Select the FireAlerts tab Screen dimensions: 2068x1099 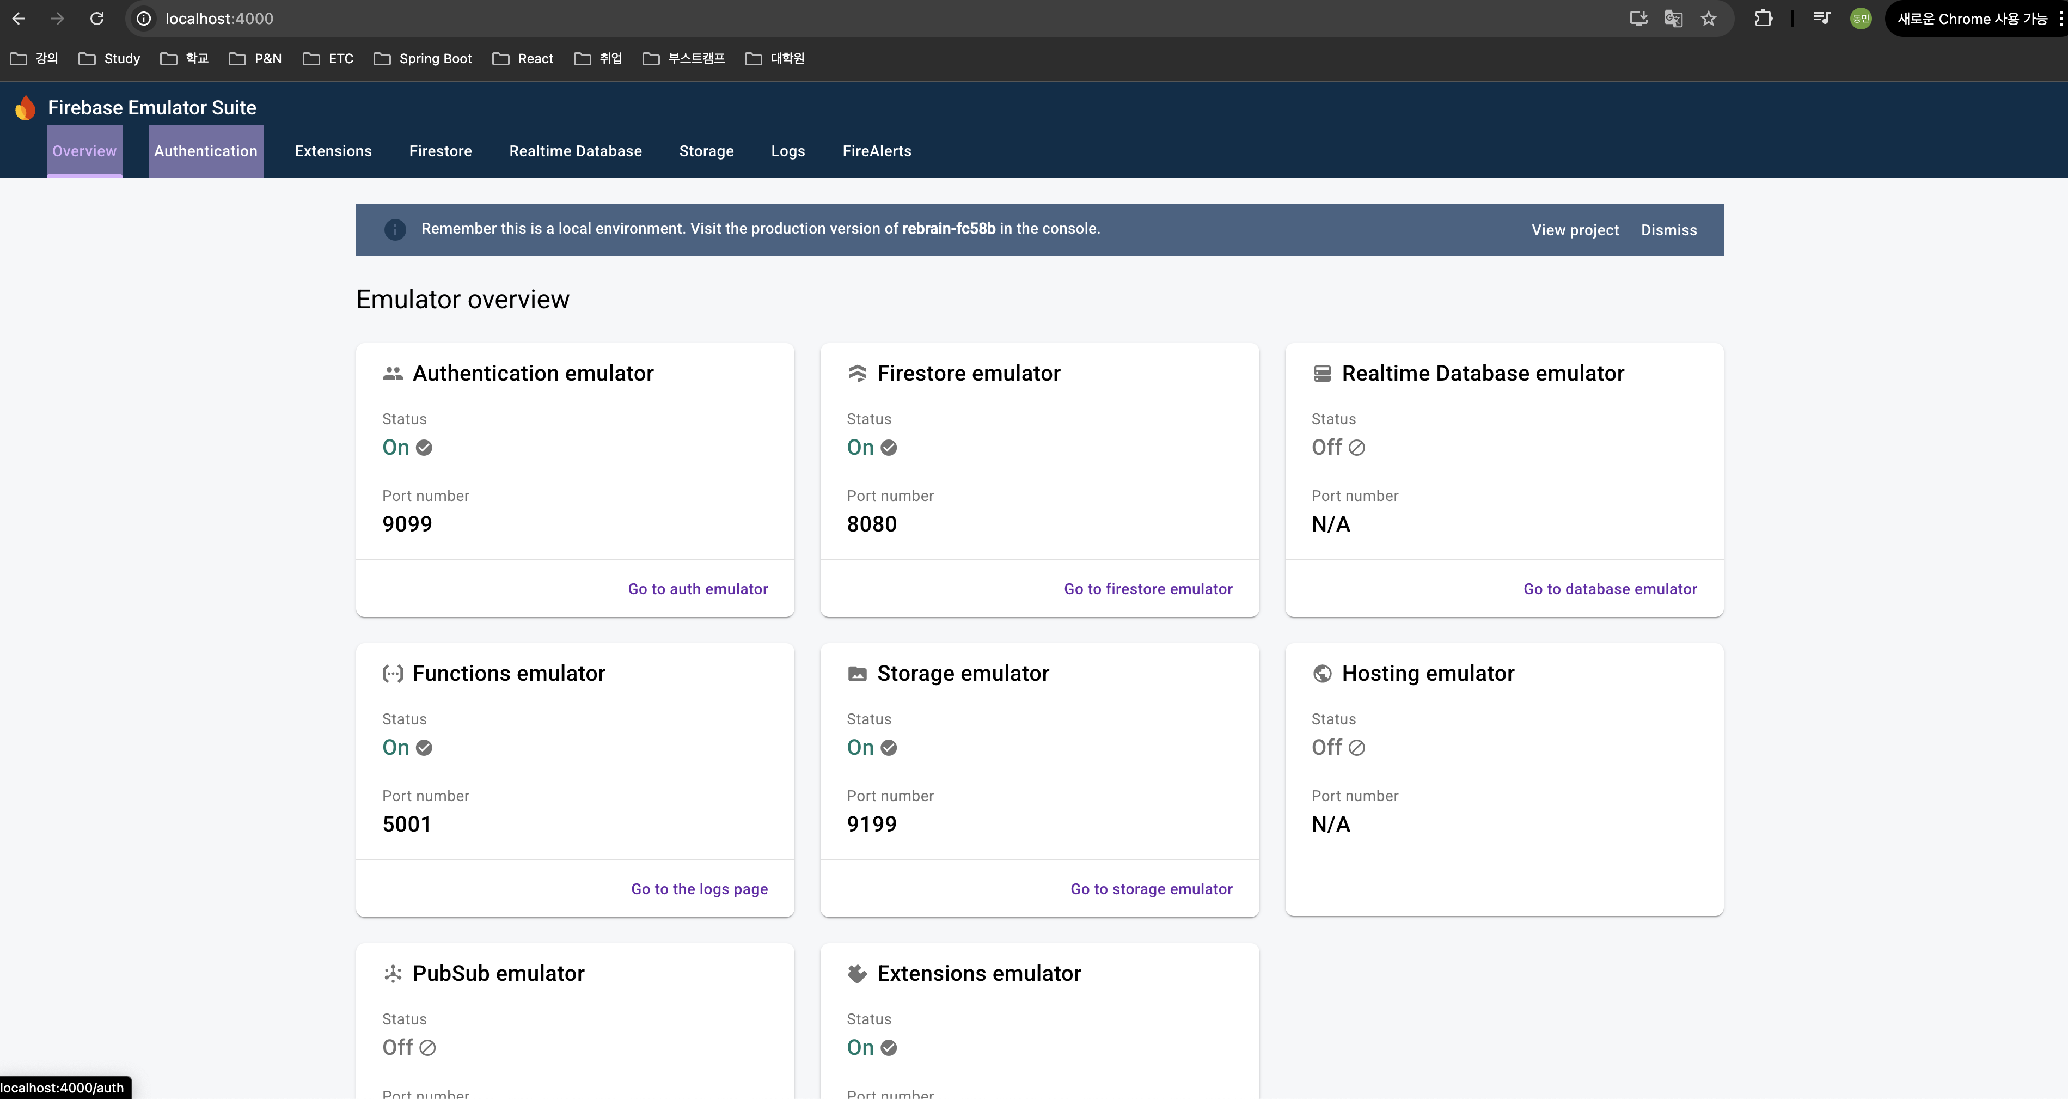(x=877, y=151)
